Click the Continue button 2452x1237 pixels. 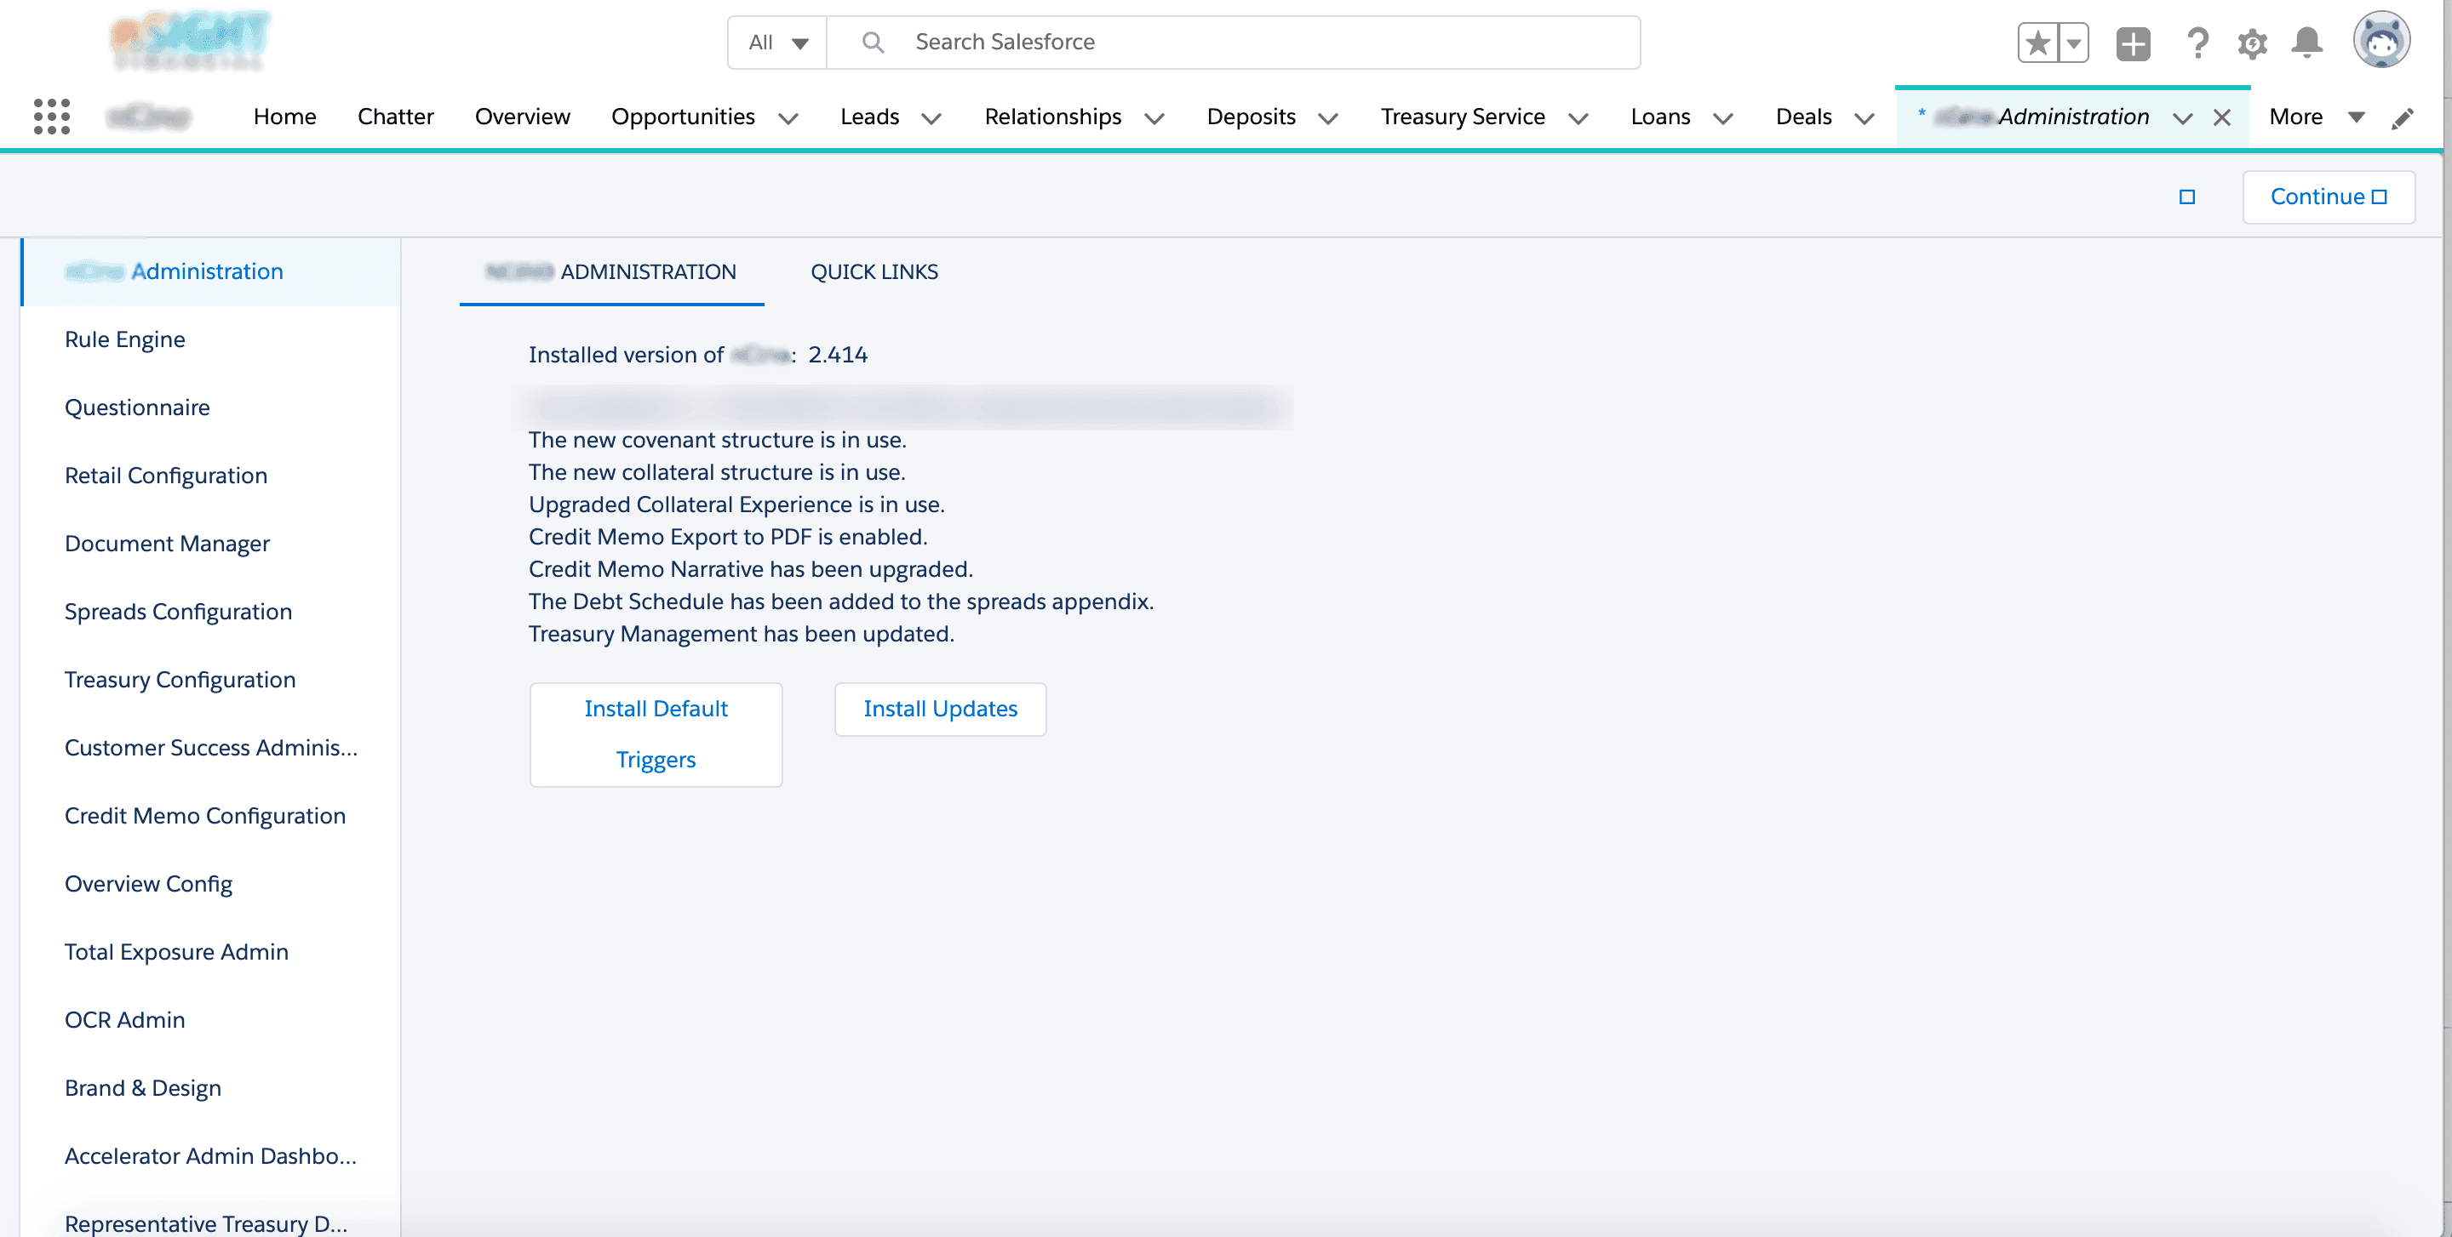click(x=2328, y=197)
